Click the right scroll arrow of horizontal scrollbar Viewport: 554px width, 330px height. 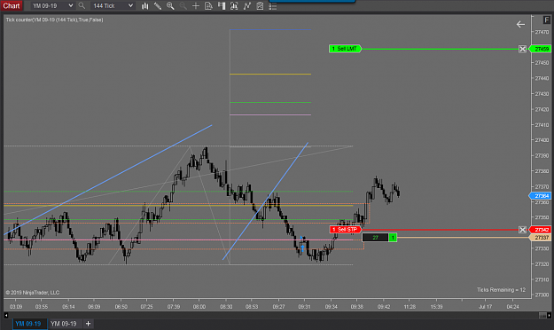(x=549, y=315)
